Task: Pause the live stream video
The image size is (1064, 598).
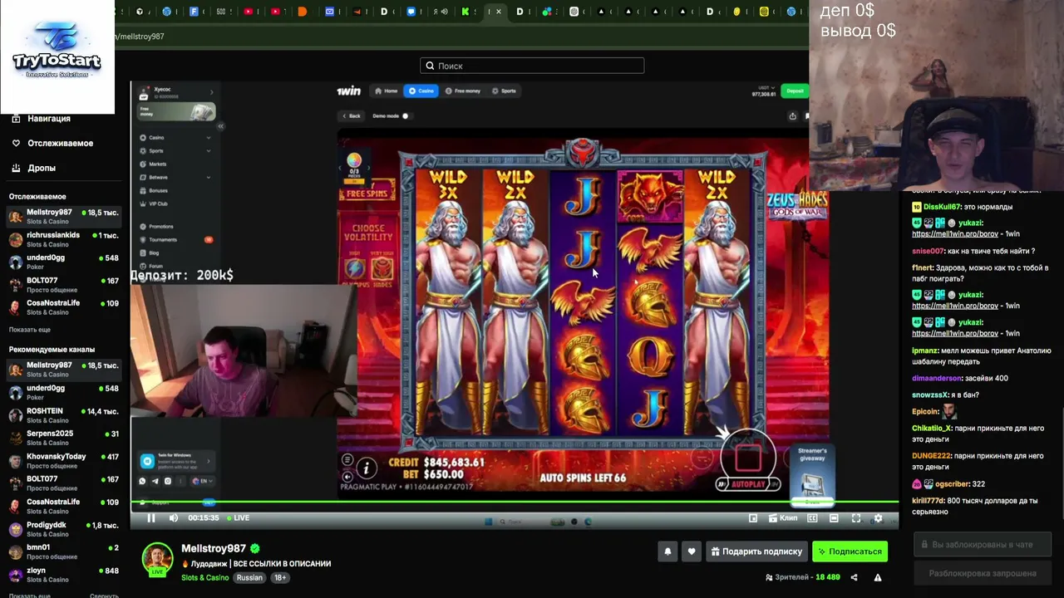Action: click(151, 518)
